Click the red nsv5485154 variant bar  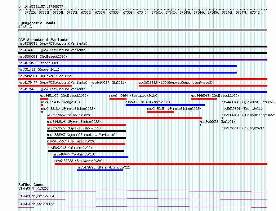161,112
